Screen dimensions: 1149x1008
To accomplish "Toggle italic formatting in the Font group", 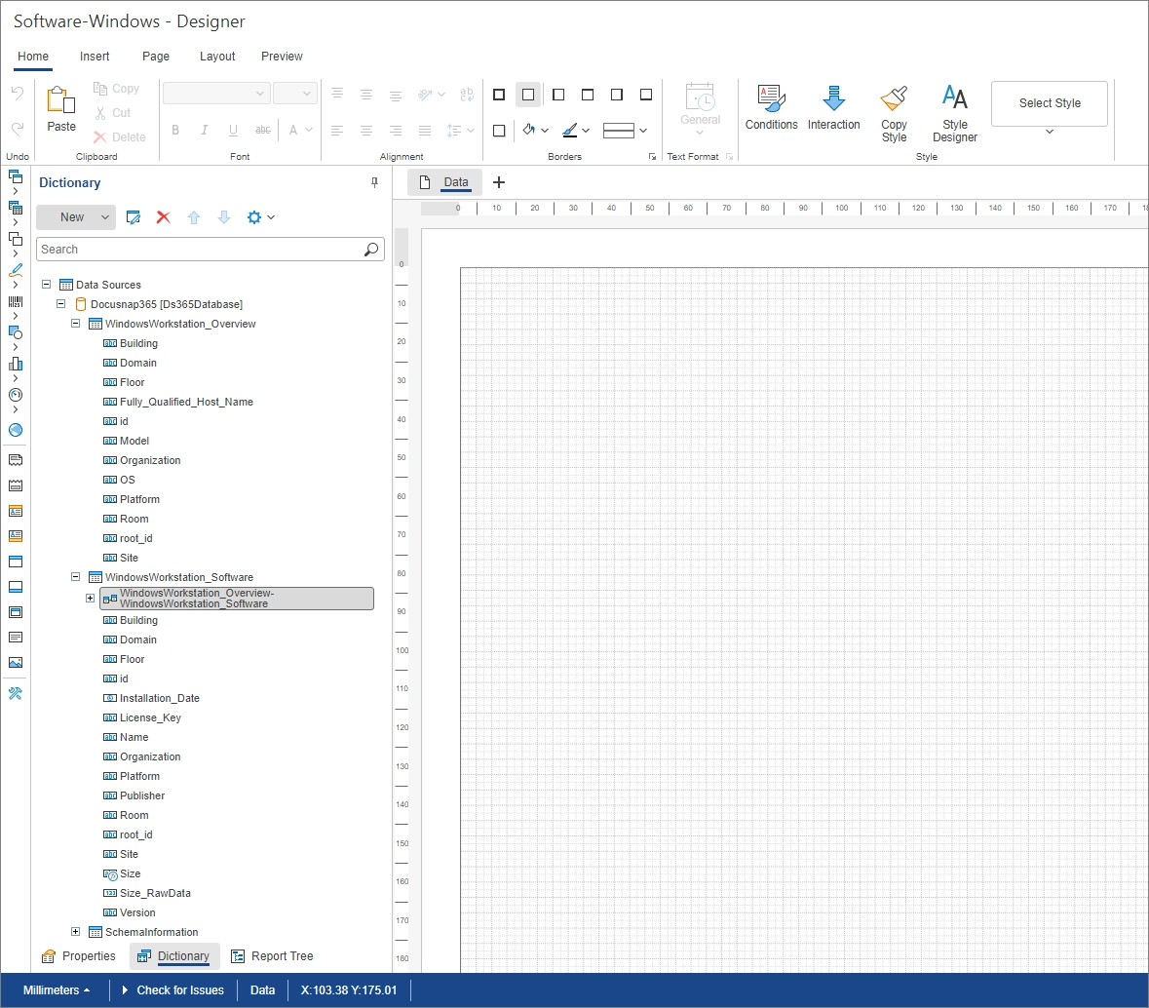I will (x=204, y=130).
